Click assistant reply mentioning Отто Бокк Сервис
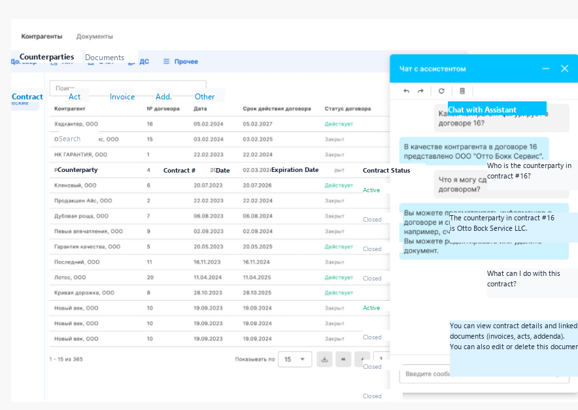 tap(474, 152)
